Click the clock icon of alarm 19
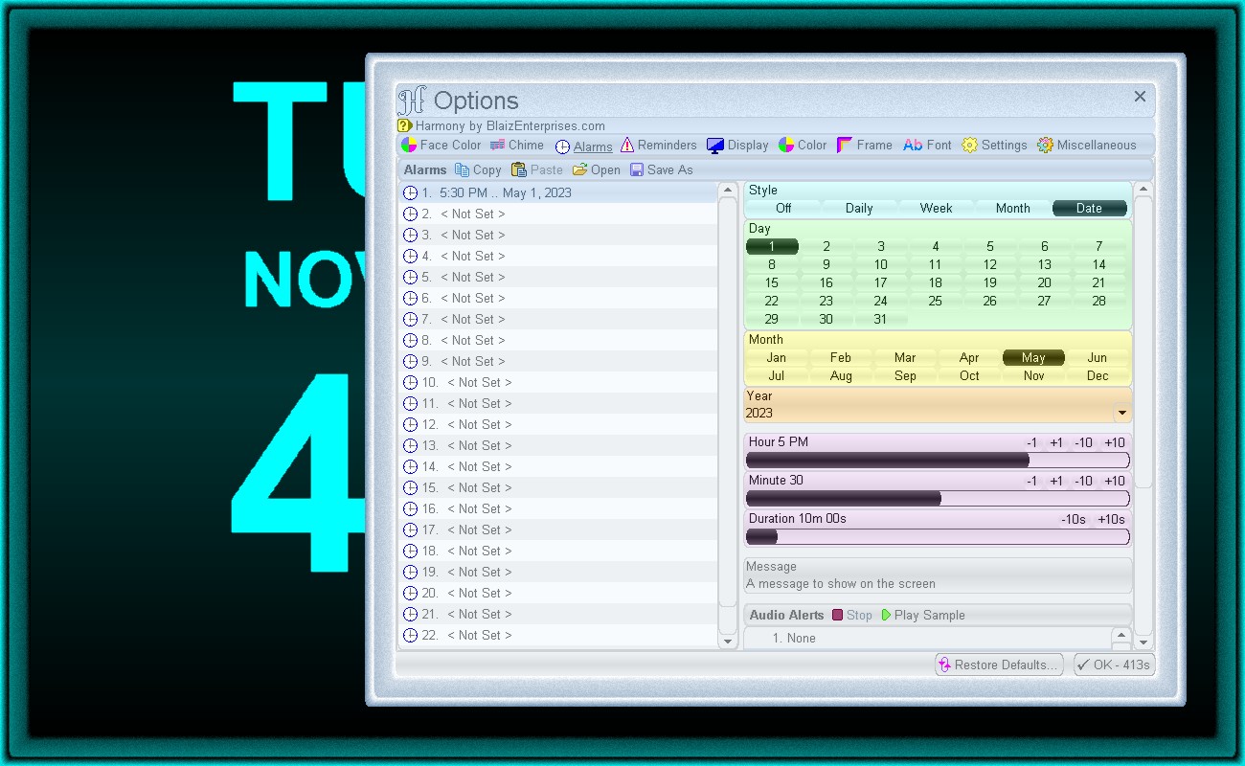This screenshot has height=766, width=1245. pos(410,572)
